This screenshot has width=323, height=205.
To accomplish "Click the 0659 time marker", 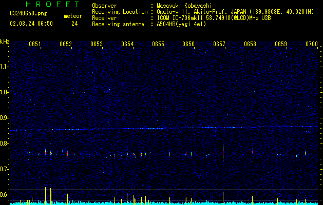I will pyautogui.click(x=281, y=44).
